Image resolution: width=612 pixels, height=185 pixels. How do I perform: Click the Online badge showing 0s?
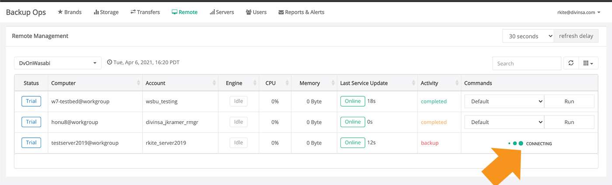click(x=353, y=122)
